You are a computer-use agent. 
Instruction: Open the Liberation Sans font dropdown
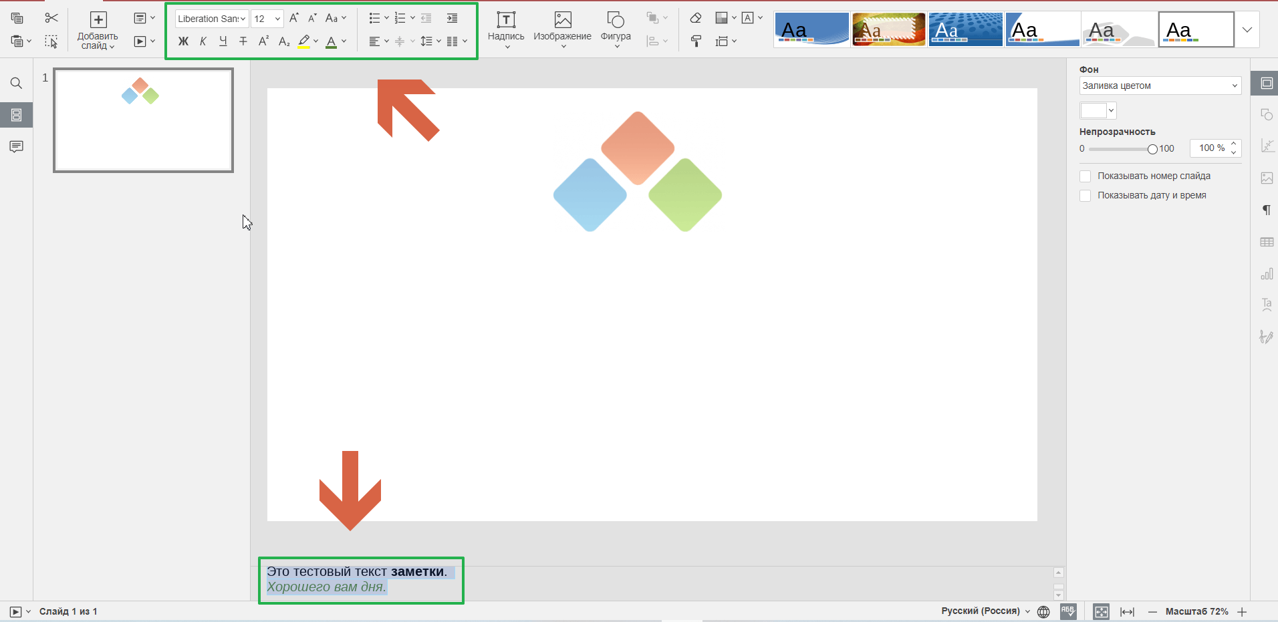click(211, 19)
